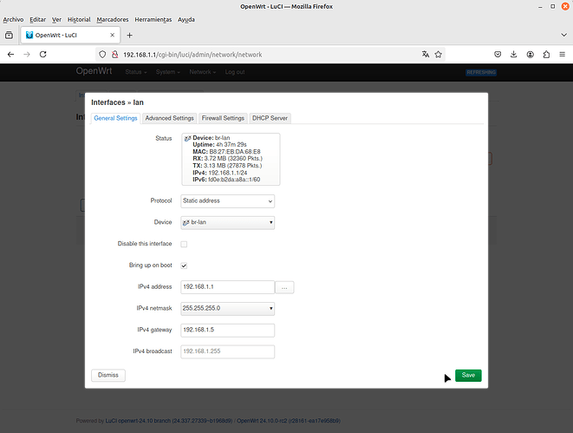Click the insecure connection padlock icon
573x433 pixels.
[x=114, y=55]
